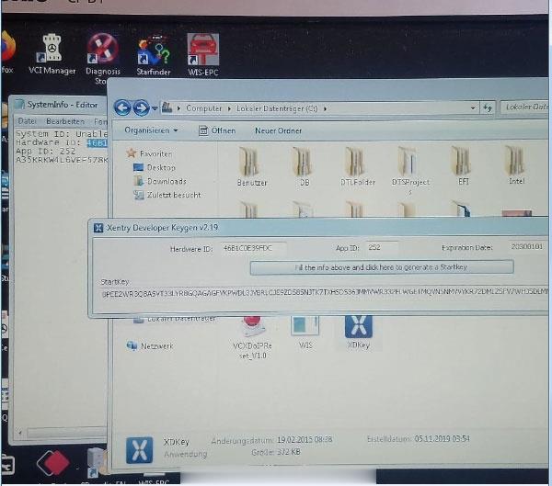
Task: Select the Intel folder
Action: click(x=516, y=166)
